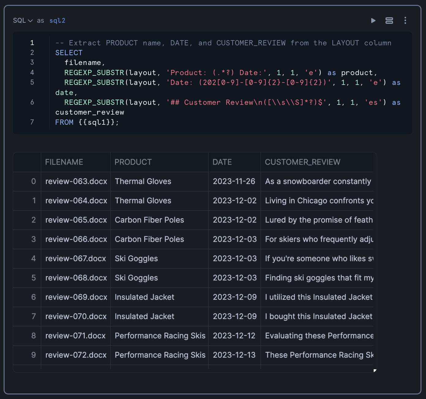
Task: Select the review-072.docx filename cell
Action: [x=76, y=355]
